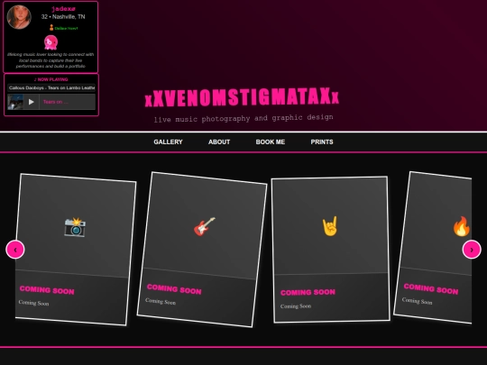The image size is (487, 365).
Task: Click the NOW PLAYING header
Action: click(x=51, y=79)
